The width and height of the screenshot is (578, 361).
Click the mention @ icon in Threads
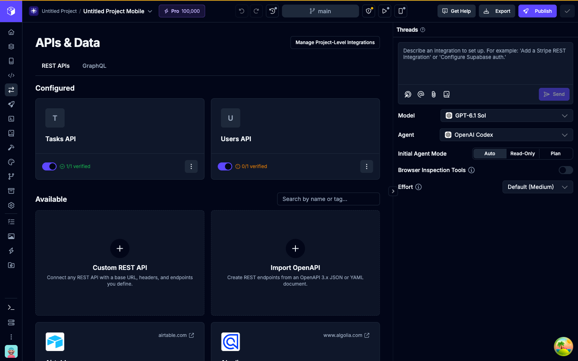[x=421, y=94]
